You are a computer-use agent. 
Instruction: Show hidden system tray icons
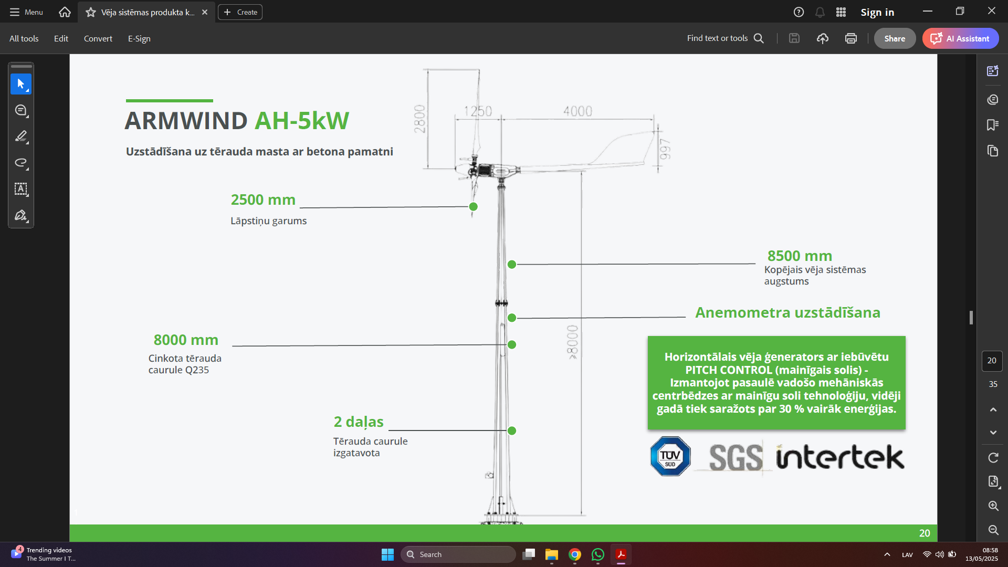point(887,554)
